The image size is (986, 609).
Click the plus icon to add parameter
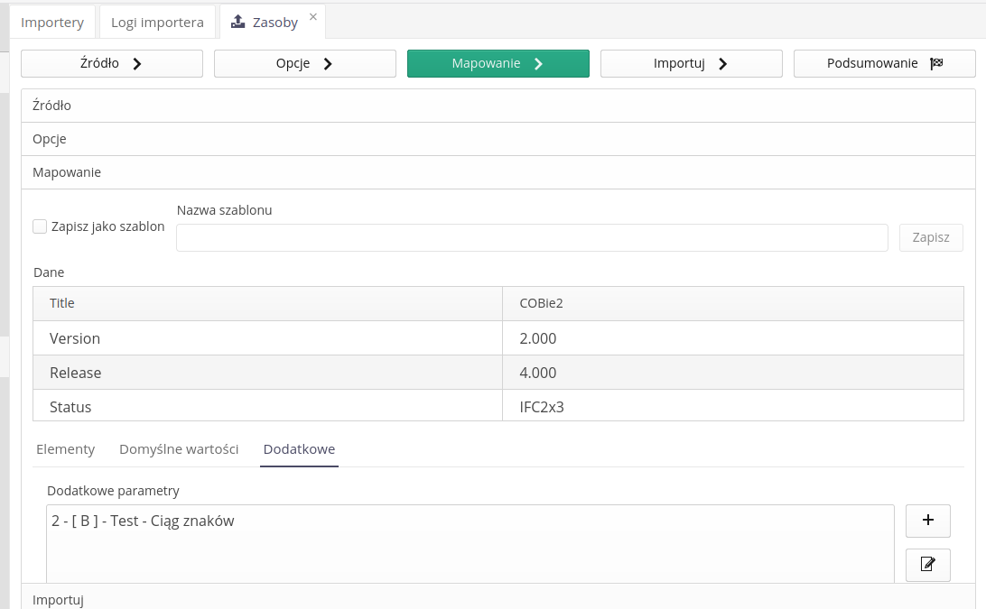pos(927,520)
